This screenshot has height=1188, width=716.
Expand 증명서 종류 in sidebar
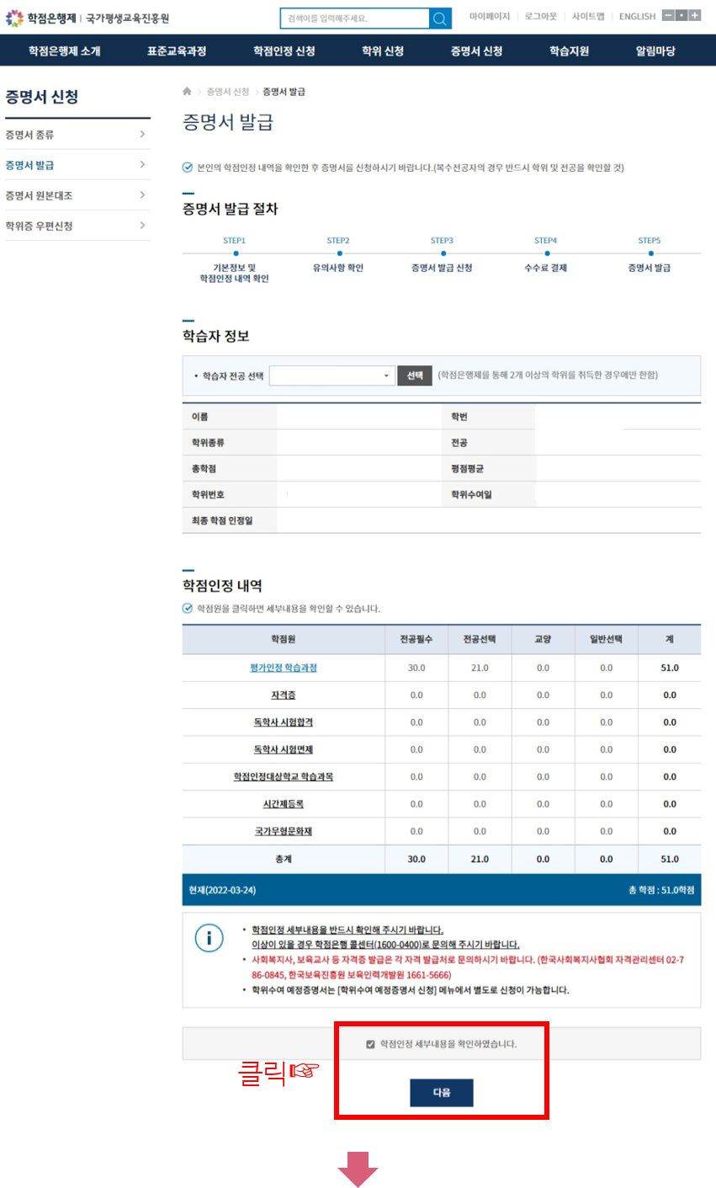[x=76, y=135]
